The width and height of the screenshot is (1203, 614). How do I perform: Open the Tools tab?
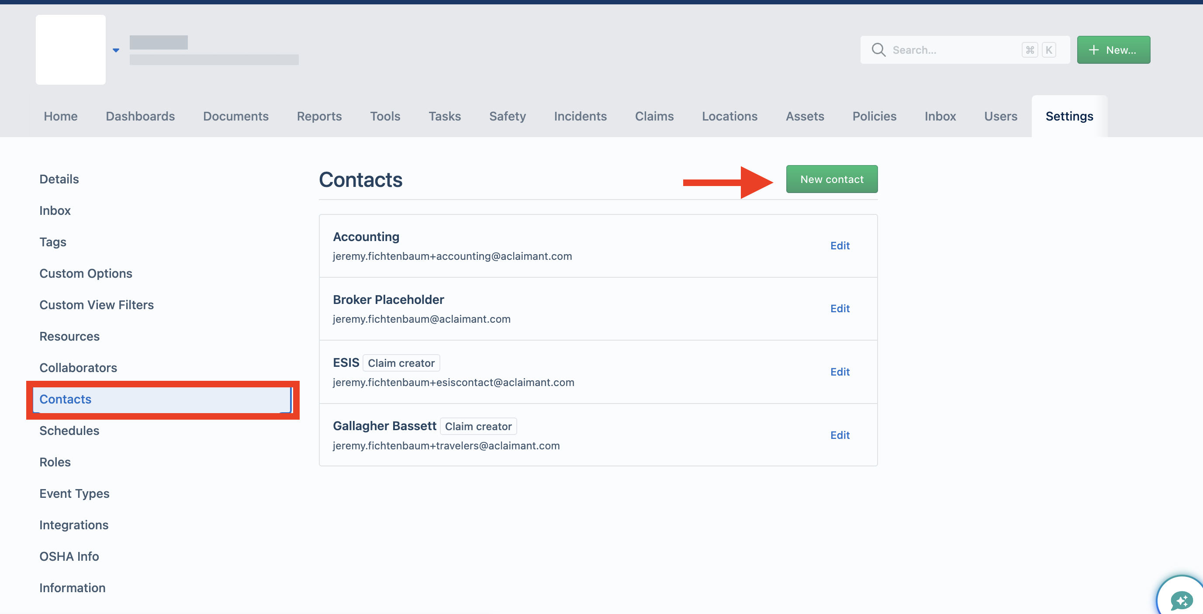click(385, 116)
